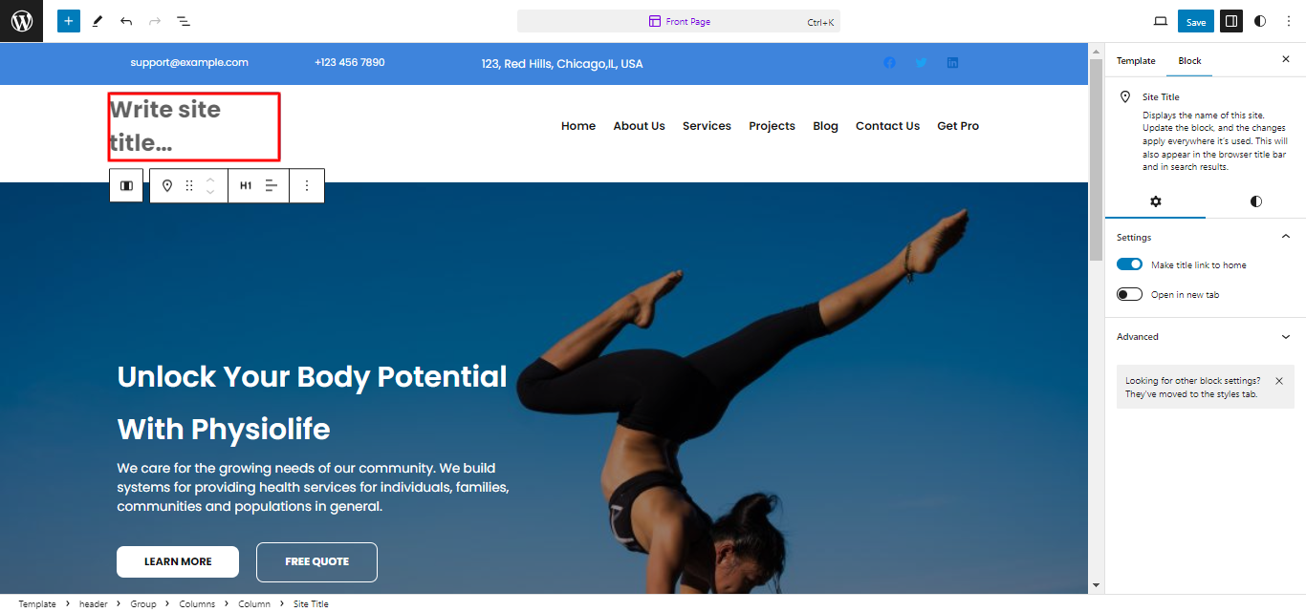Click the Save button

[1196, 21]
